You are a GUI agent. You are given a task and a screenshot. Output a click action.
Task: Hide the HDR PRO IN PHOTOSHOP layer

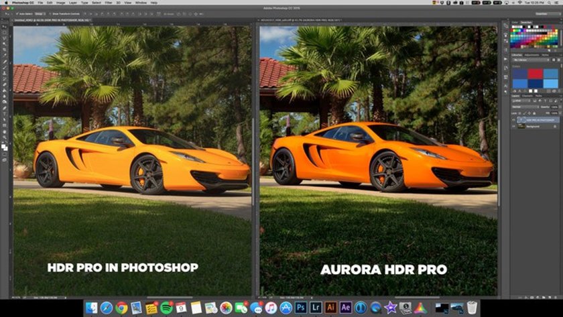(513, 120)
